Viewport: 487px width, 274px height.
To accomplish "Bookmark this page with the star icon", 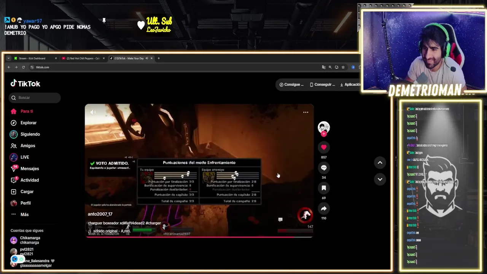I will tap(343, 67).
